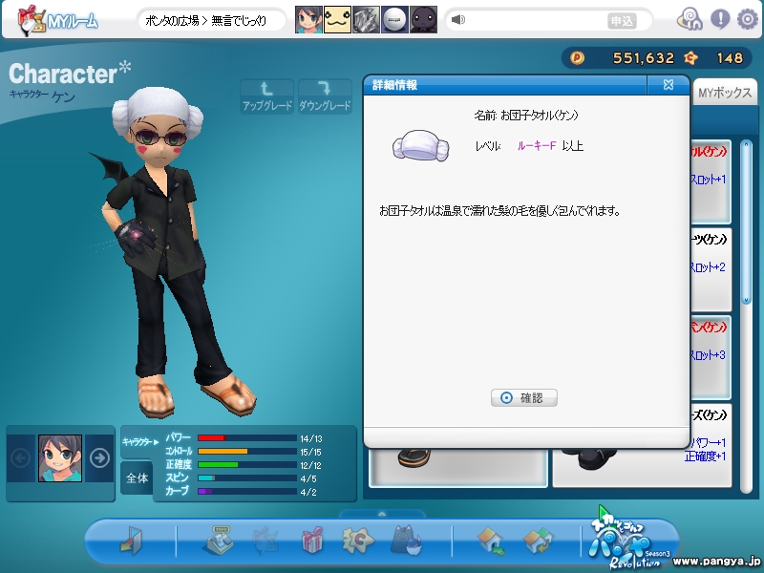Click the item list scrollbar
Image resolution: width=764 pixels, height=573 pixels.
coord(746,223)
